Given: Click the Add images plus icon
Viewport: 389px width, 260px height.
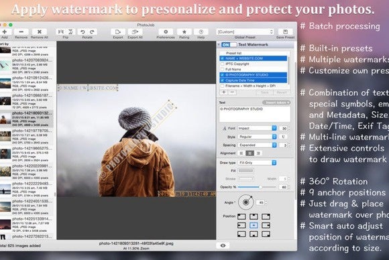Looking at the screenshot, I should point(4,31).
